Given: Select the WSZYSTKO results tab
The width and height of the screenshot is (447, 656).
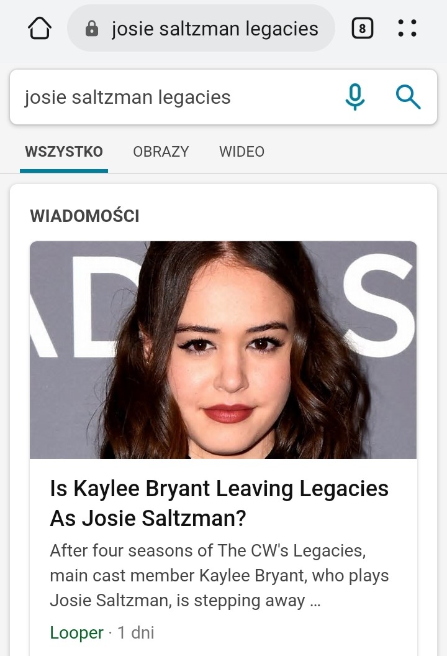Looking at the screenshot, I should (64, 152).
